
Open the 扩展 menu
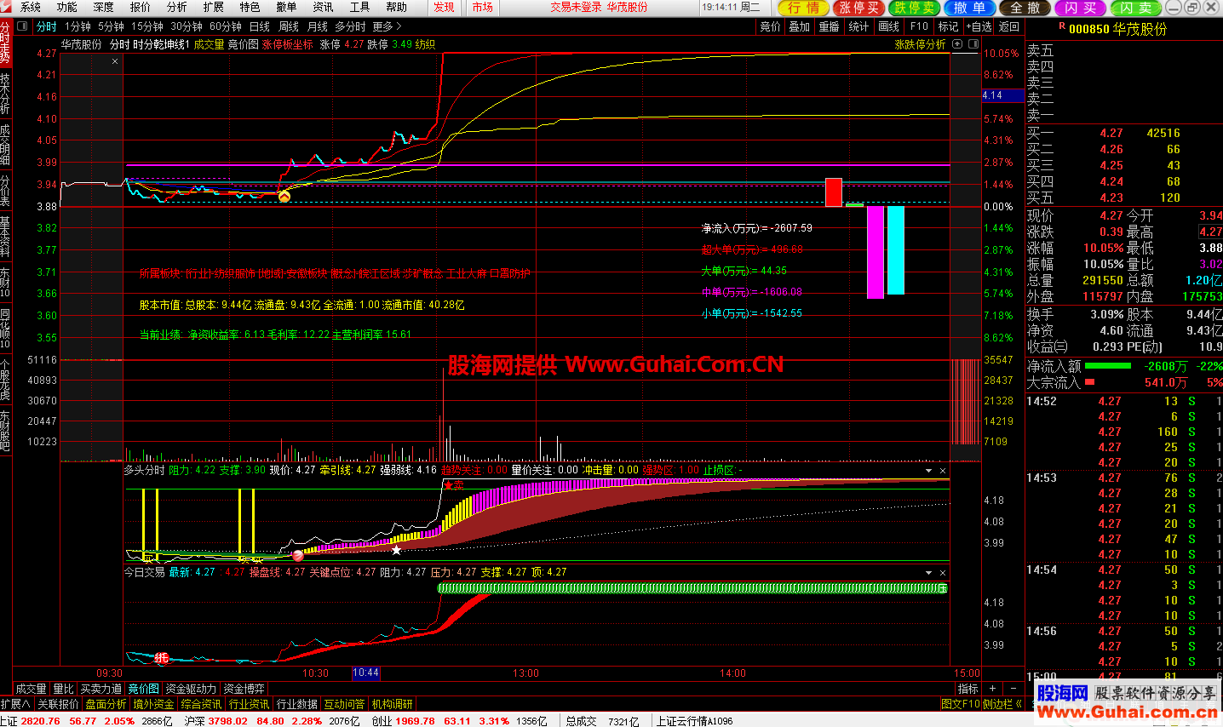point(214,7)
